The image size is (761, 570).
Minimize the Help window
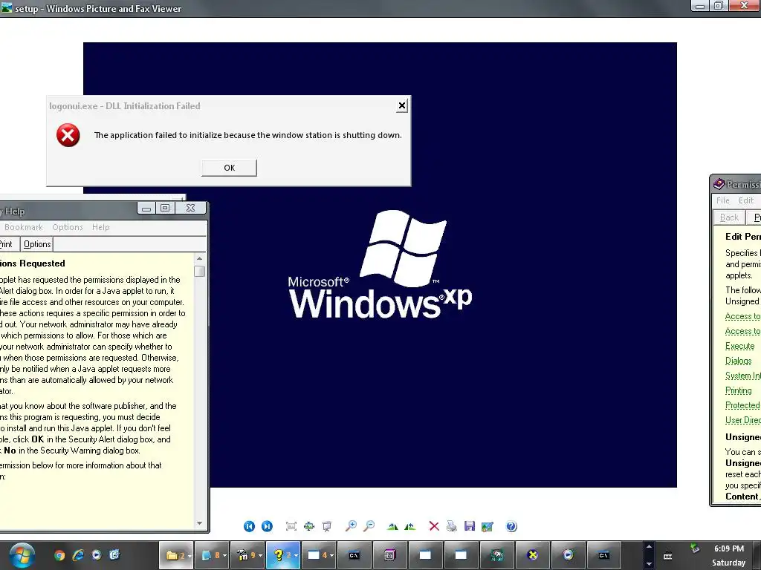pyautogui.click(x=146, y=209)
